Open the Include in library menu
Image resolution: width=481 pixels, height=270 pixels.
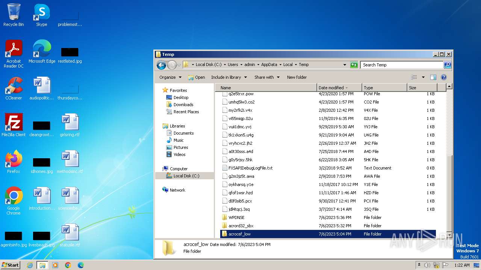[229, 77]
